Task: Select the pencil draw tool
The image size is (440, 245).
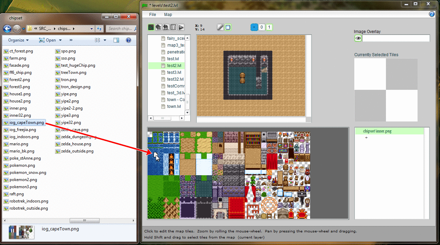Action: (221, 27)
